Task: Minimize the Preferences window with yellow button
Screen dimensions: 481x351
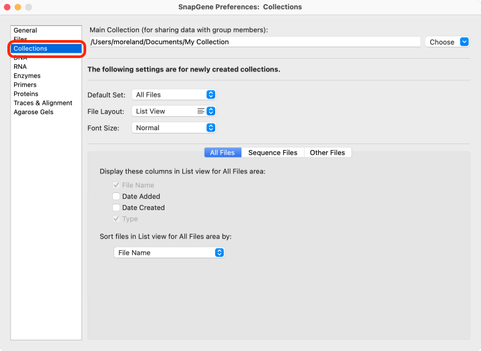Action: pyautogui.click(x=18, y=7)
